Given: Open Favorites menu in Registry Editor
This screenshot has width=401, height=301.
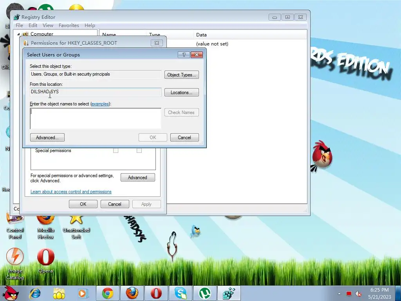Looking at the screenshot, I should [x=69, y=25].
